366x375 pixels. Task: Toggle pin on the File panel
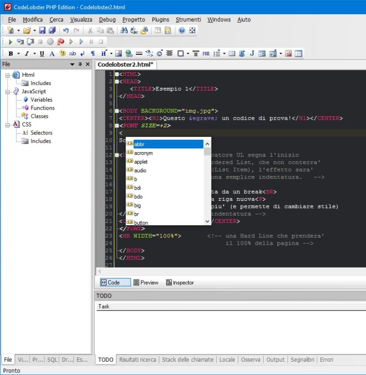(x=80, y=64)
